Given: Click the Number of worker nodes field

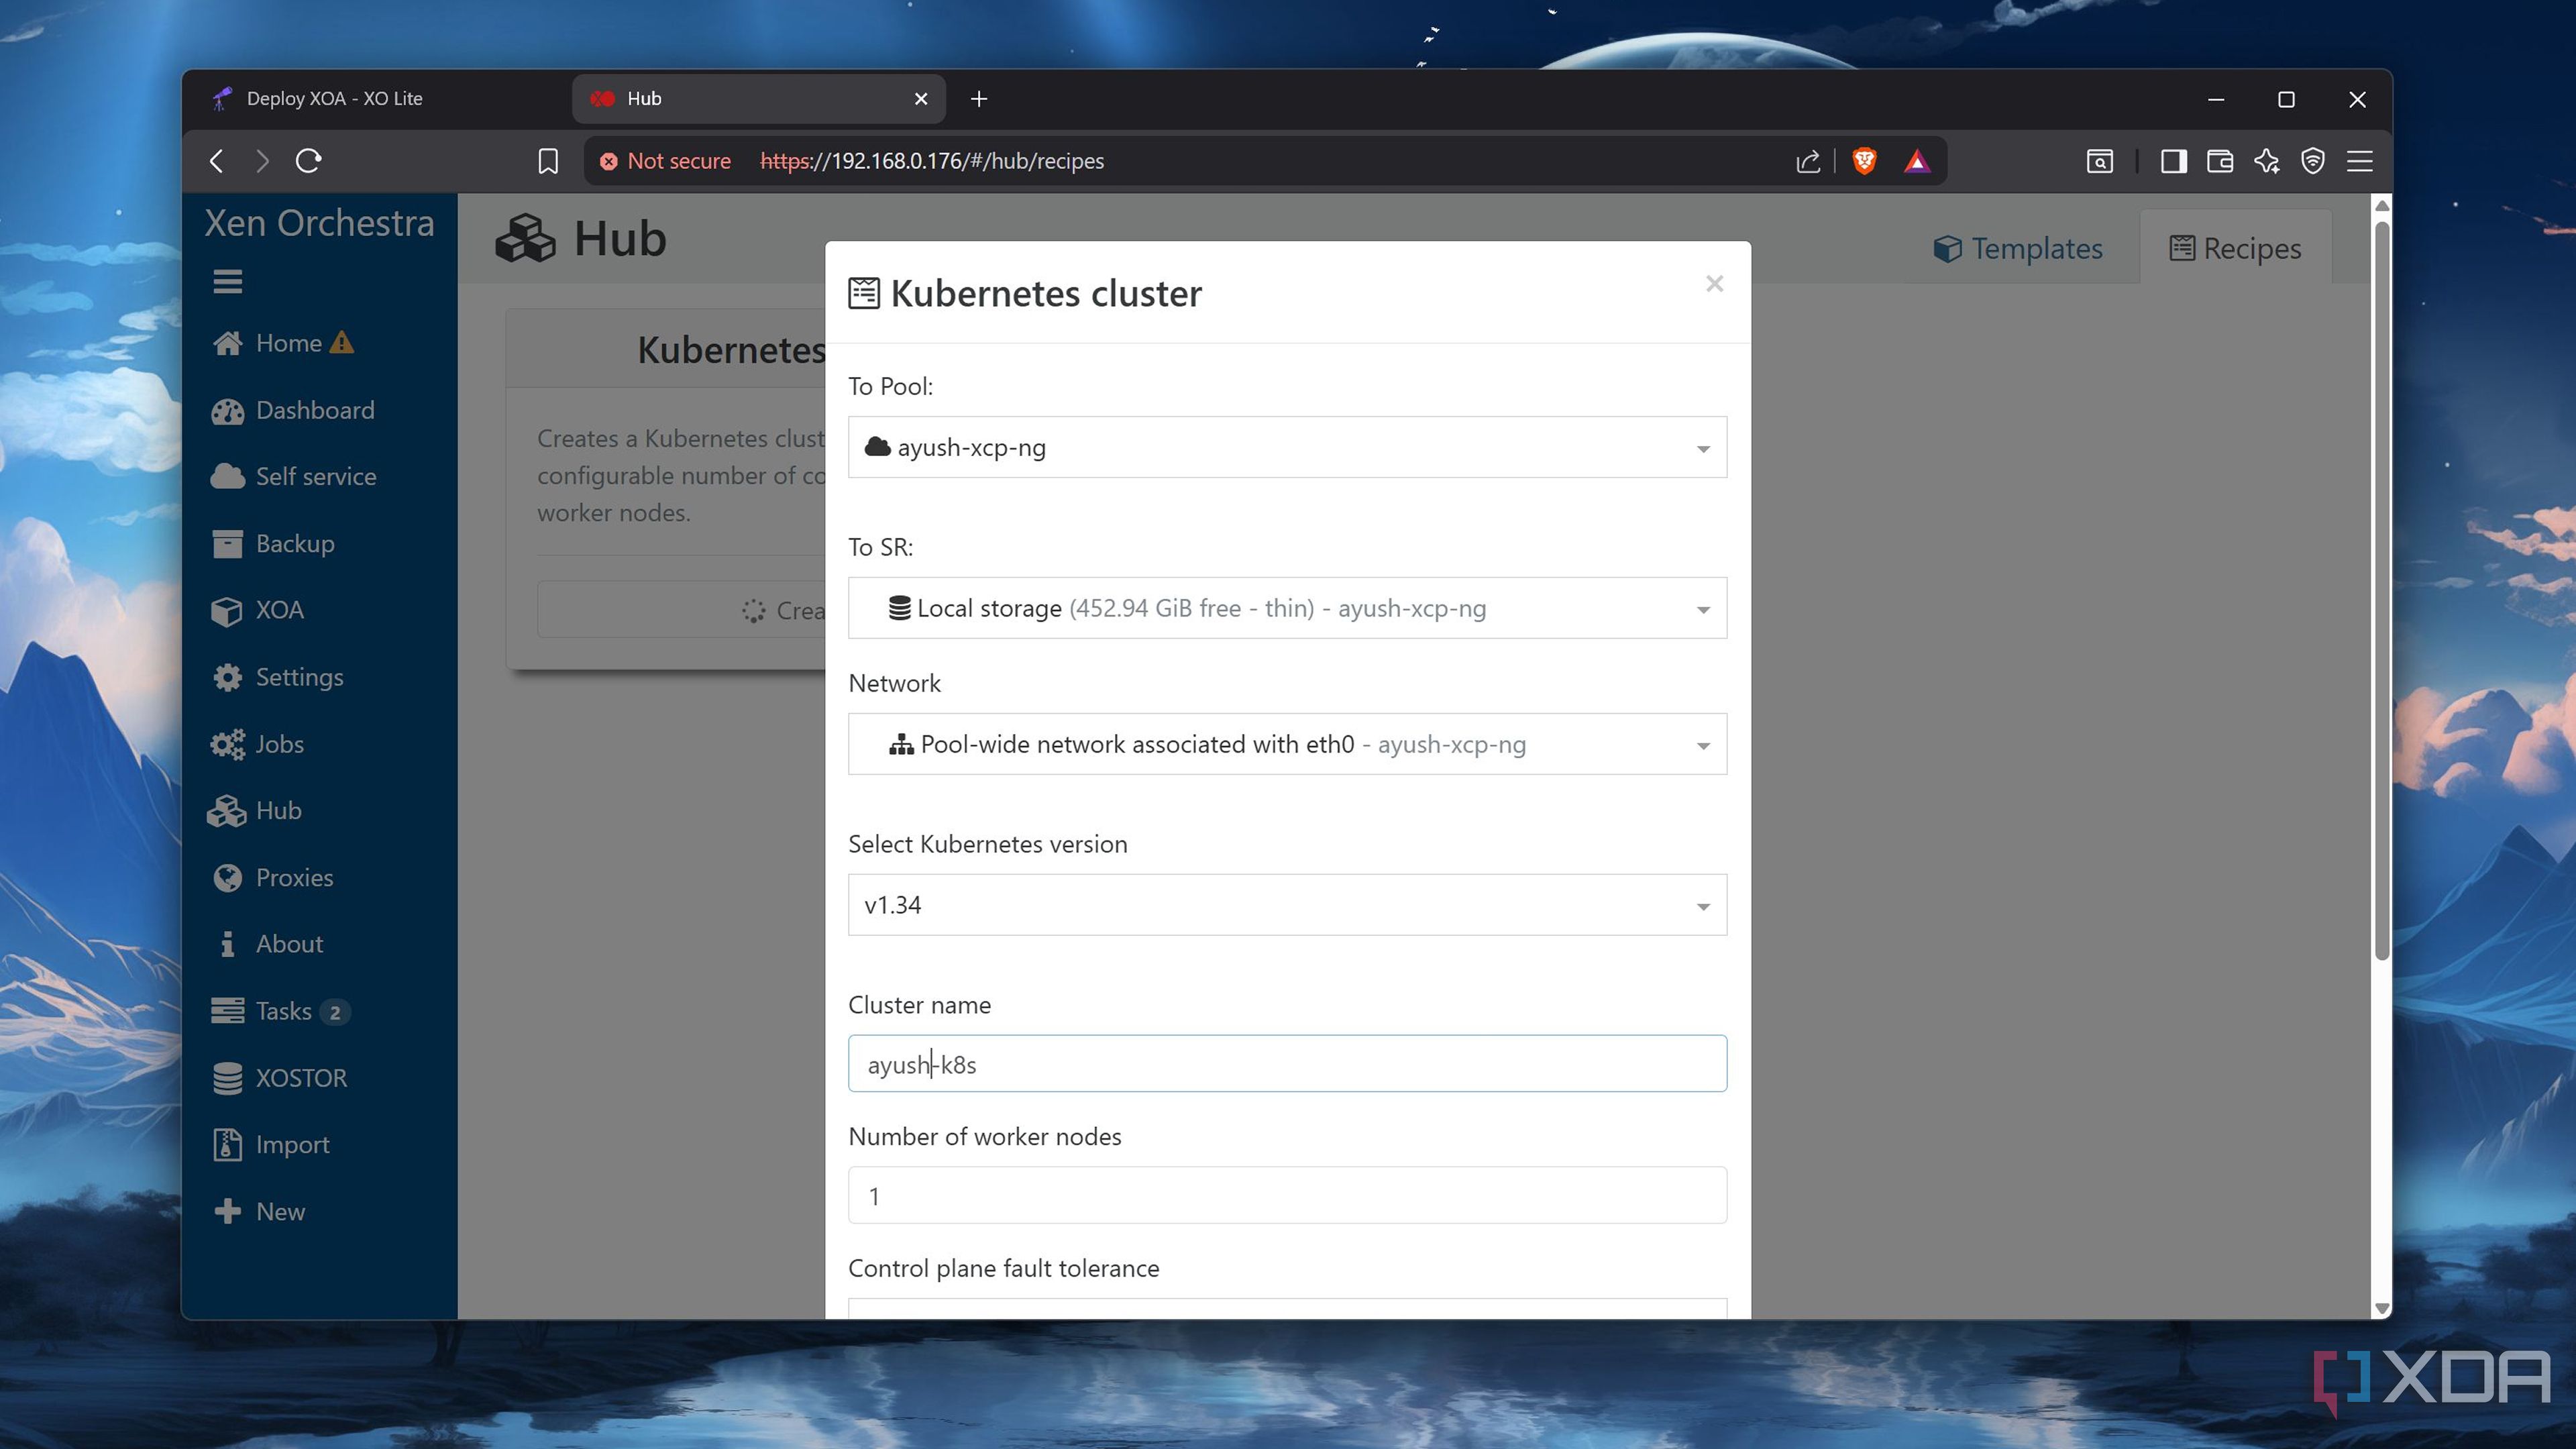Looking at the screenshot, I should tap(1287, 1196).
